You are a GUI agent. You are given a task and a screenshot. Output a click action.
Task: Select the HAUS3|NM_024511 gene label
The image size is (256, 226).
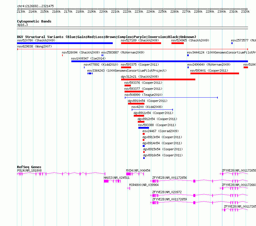[x=116, y=178]
